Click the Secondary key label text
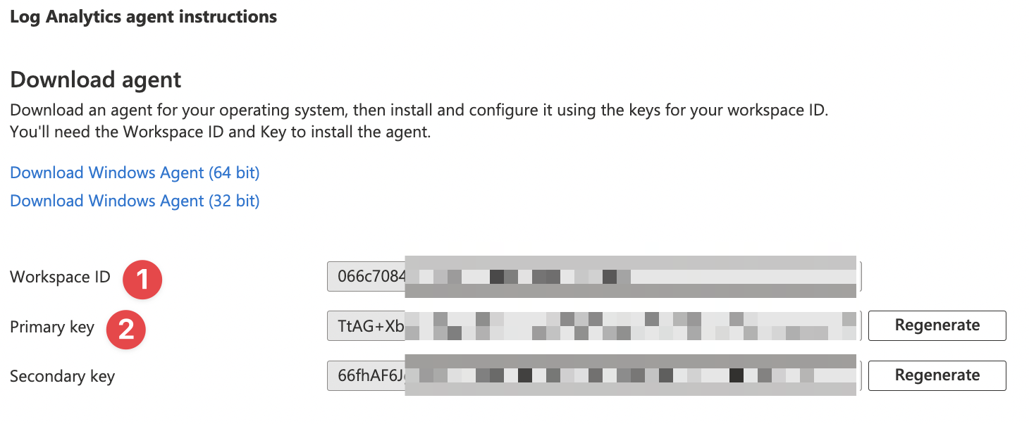This screenshot has height=424, width=1029. coord(62,376)
